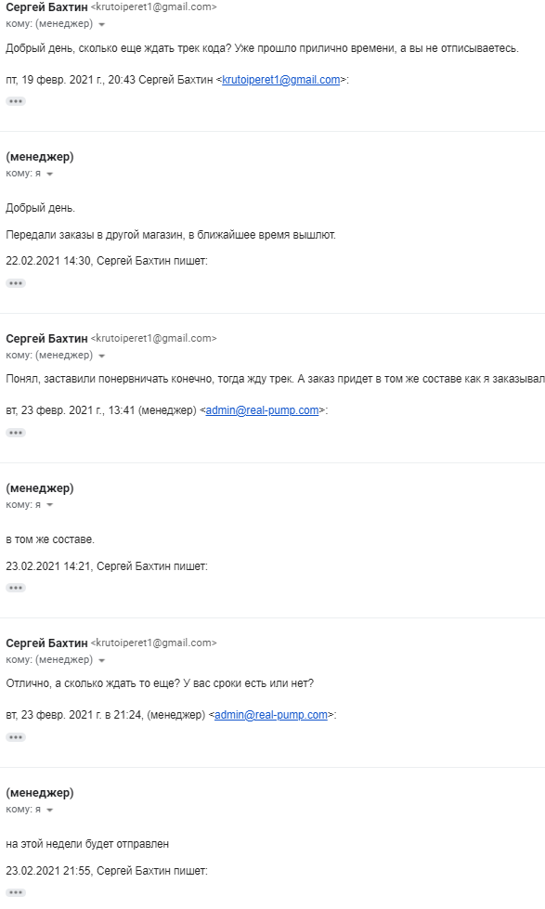Expand the ellipsis below the 23.02.2021 14:21 line

point(16,588)
